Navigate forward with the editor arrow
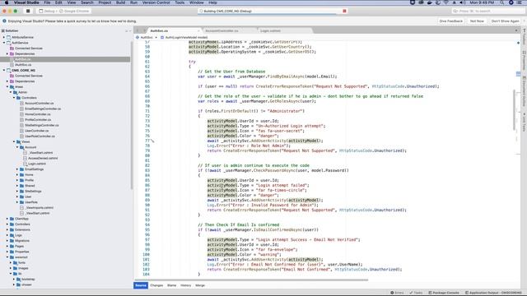Viewport: 527px width, 296px height. (144, 30)
